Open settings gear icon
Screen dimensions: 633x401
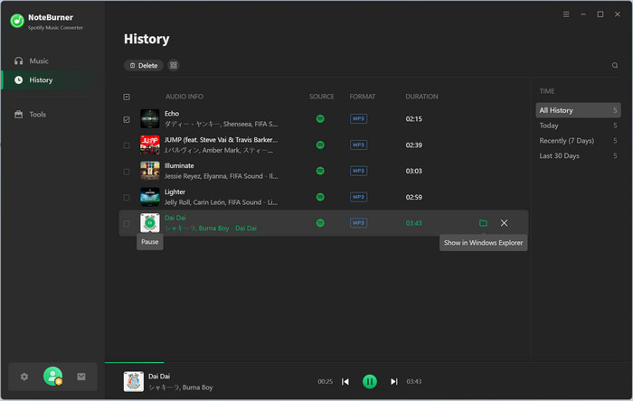[x=24, y=377]
